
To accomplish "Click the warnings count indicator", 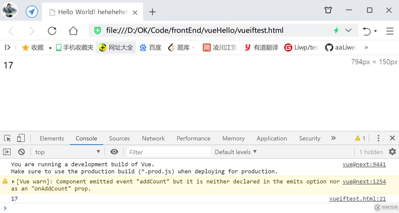I will (360, 138).
